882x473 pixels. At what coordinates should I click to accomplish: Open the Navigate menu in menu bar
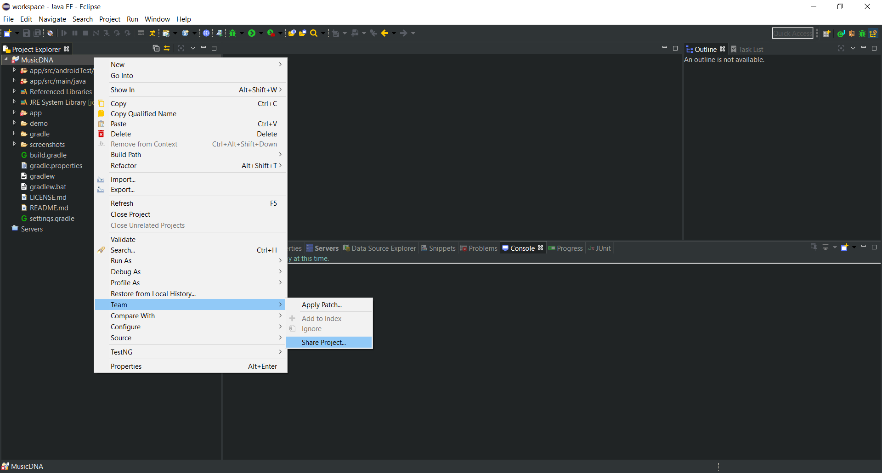pyautogui.click(x=52, y=19)
